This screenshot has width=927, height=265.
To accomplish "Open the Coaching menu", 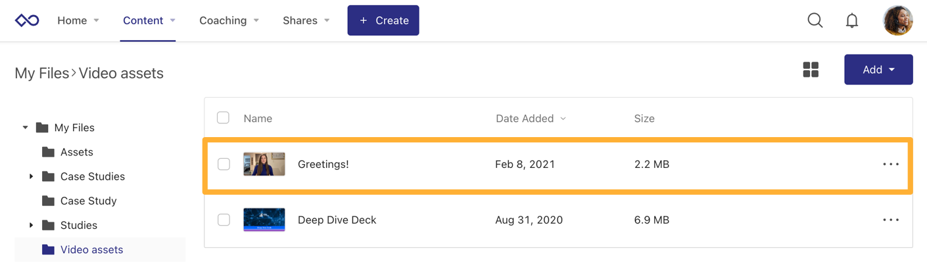I will (x=229, y=20).
